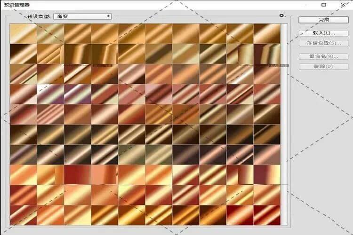Image resolution: width=353 pixels, height=235 pixels.
Task: Expand the 预设类型 dropdown showing 渐变
Action: (83, 16)
